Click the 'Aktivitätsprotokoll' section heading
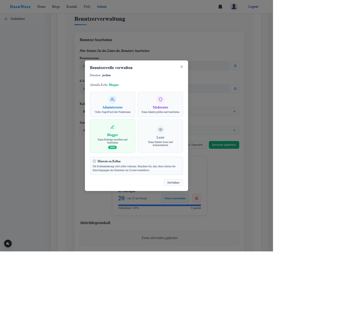 tap(95, 223)
